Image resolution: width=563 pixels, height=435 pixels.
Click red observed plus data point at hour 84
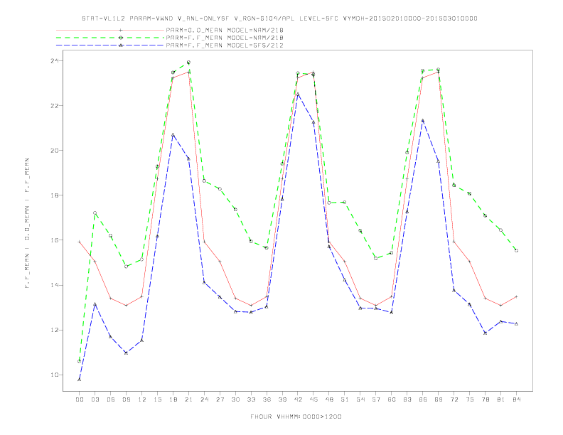[x=516, y=296]
